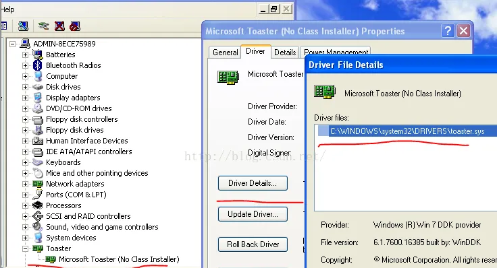
Task: Expand the Bluetooth Radios node
Action: tap(25, 65)
